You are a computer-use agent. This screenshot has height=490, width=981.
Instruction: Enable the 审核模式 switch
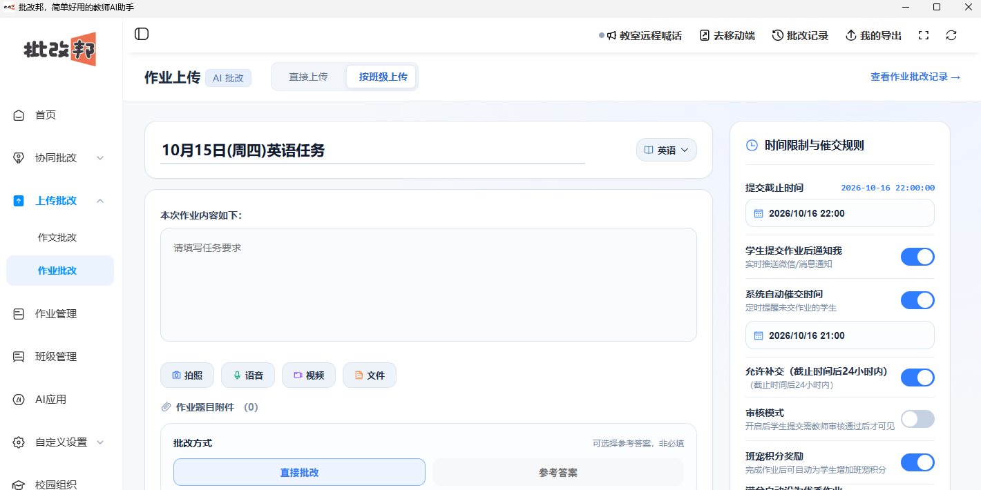pos(917,419)
